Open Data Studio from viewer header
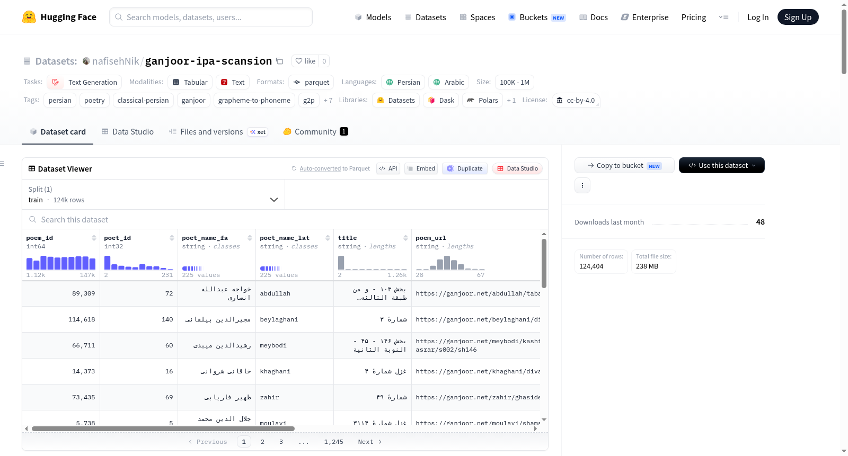Screen dimensions: 848x456 [517, 168]
